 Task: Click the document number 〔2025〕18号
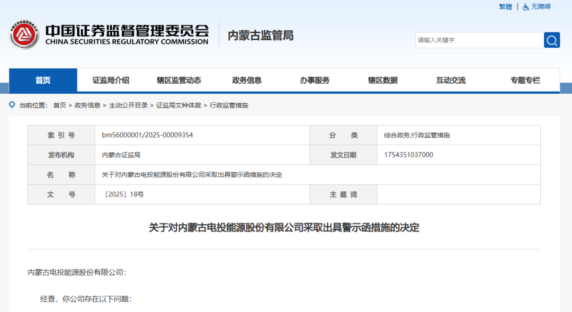point(124,194)
